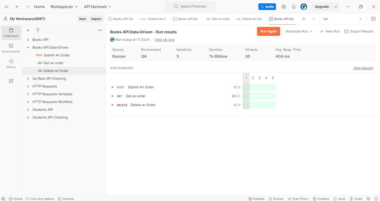Select the active Books API Data-Driven runner tab
The image size is (380, 201).
tap(282, 19)
